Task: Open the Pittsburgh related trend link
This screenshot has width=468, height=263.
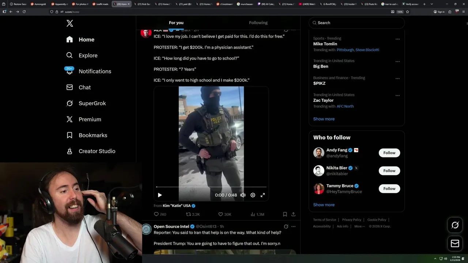Action: tap(345, 50)
